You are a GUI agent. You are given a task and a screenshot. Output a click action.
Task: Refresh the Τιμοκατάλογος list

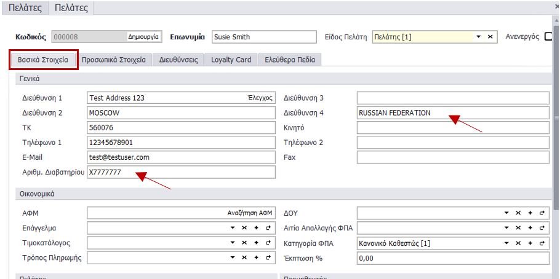(268, 243)
